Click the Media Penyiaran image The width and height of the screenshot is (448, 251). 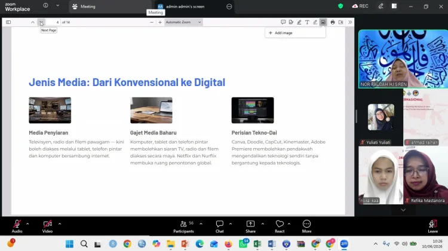(50, 111)
